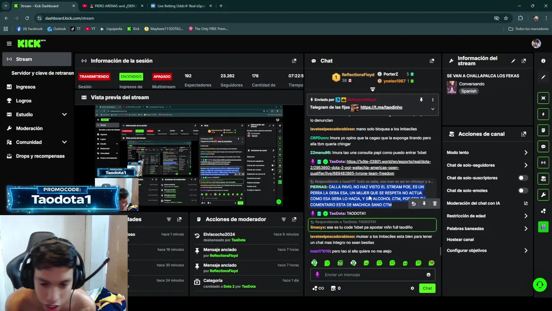Expand Restricción de edad options
The image size is (552, 311).
pyautogui.click(x=526, y=216)
